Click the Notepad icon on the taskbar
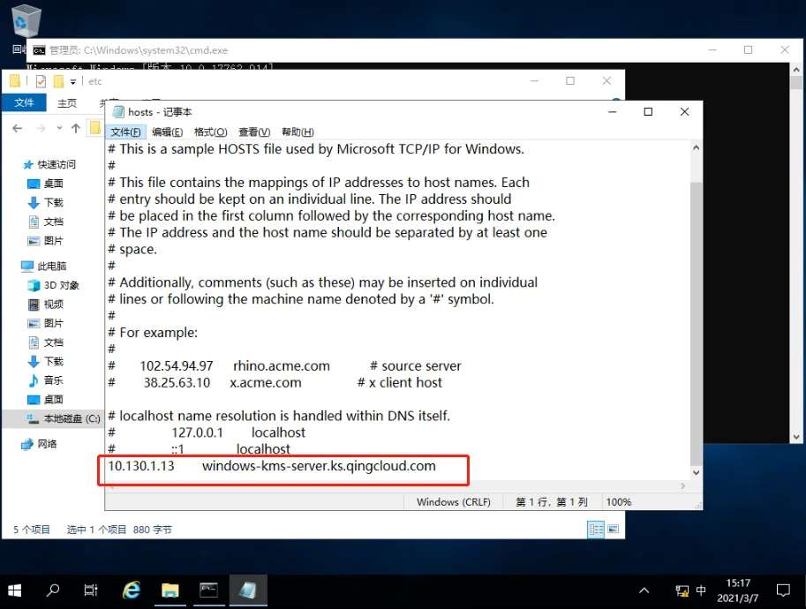This screenshot has height=609, width=806. tap(248, 590)
